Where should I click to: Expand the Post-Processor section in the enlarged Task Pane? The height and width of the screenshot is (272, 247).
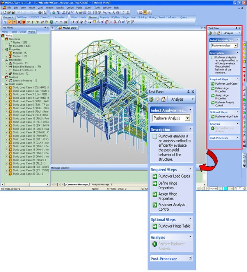coord(190,258)
